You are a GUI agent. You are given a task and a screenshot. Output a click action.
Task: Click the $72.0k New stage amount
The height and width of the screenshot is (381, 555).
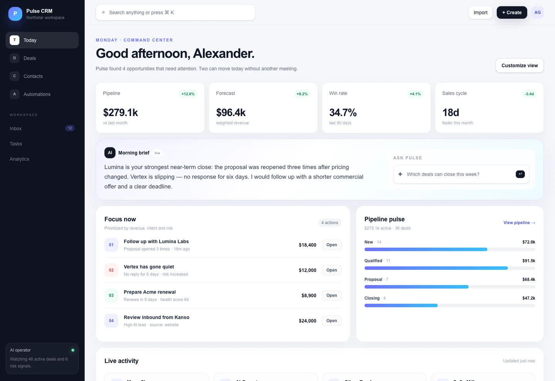[x=529, y=242]
